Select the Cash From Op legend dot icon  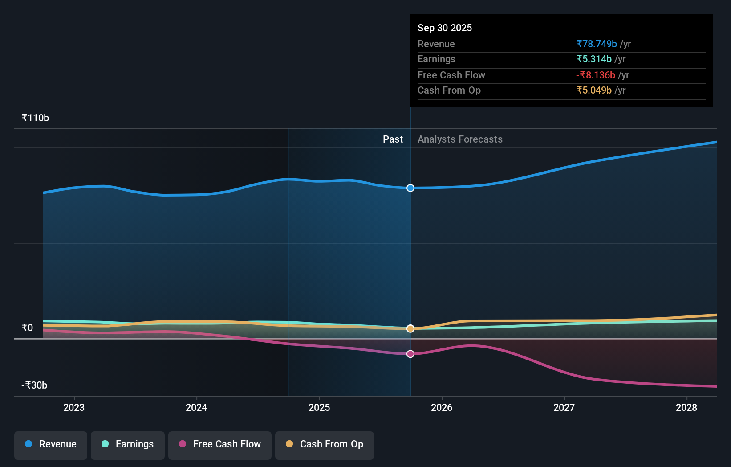[290, 444]
